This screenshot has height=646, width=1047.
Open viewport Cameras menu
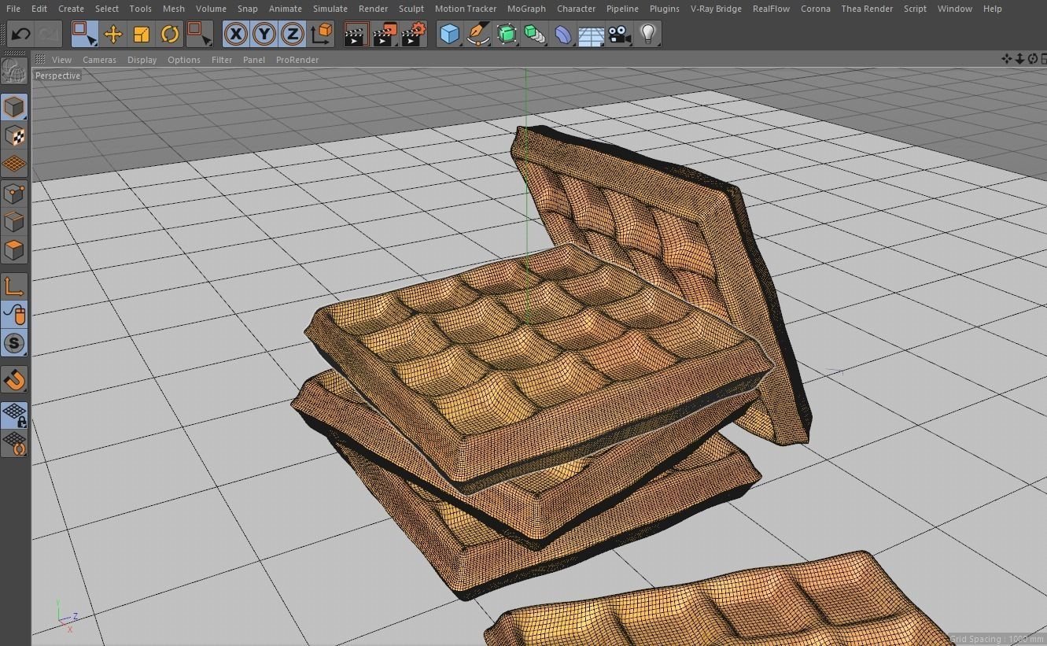coord(99,60)
